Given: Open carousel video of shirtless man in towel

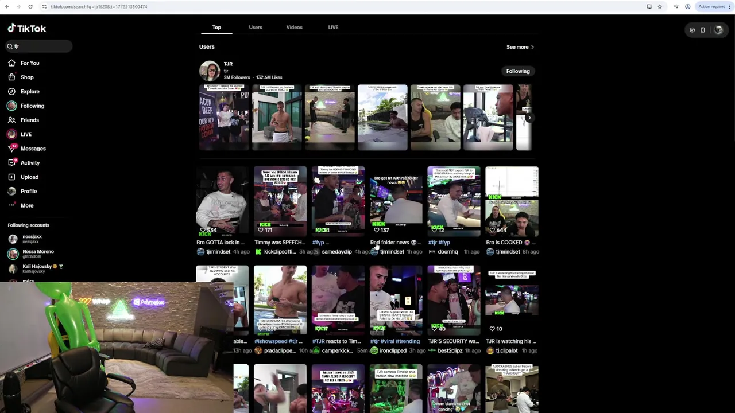Looking at the screenshot, I should (x=277, y=118).
